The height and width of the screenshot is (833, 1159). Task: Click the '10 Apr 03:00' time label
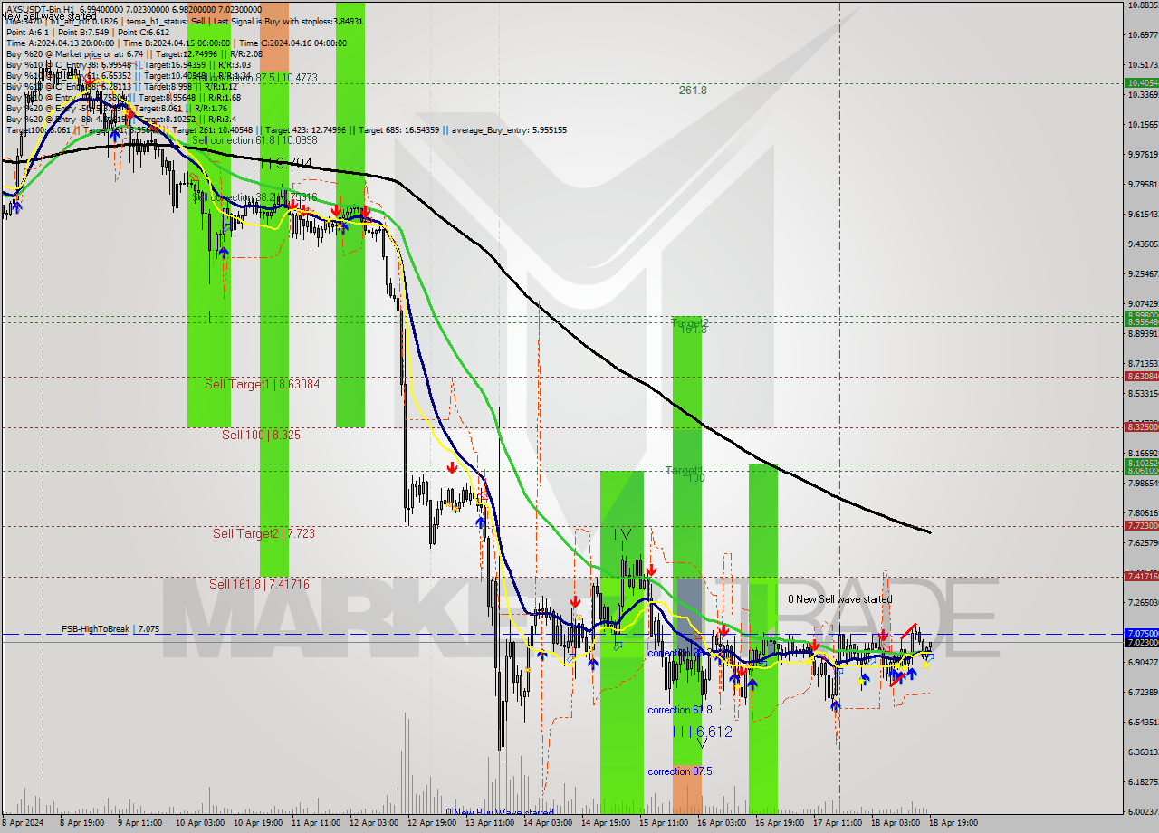pos(199,823)
